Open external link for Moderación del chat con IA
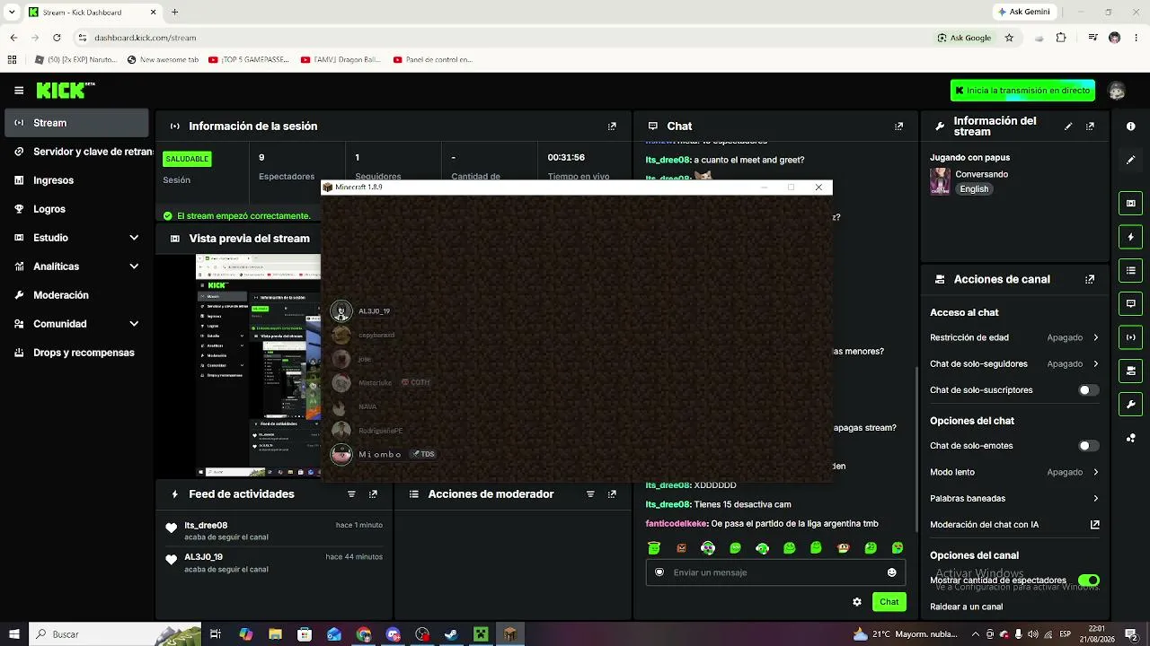1150x646 pixels. pyautogui.click(x=1094, y=525)
